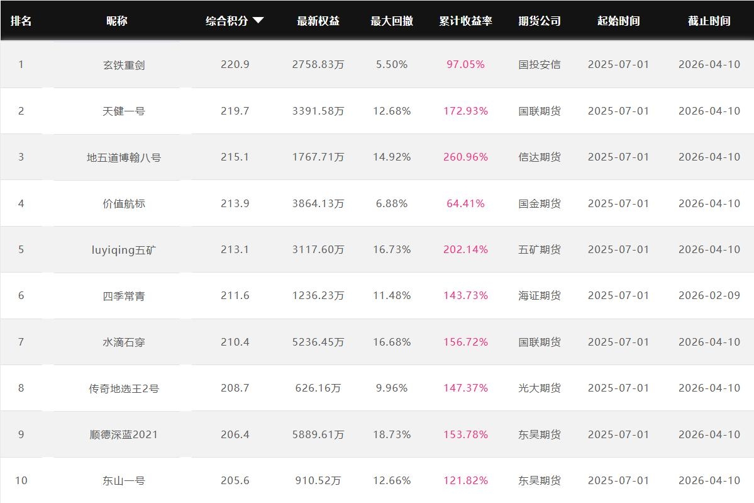Image resolution: width=754 pixels, height=503 pixels.
Task: Select 地五道博翰八号 nickname link
Action: pos(124,157)
